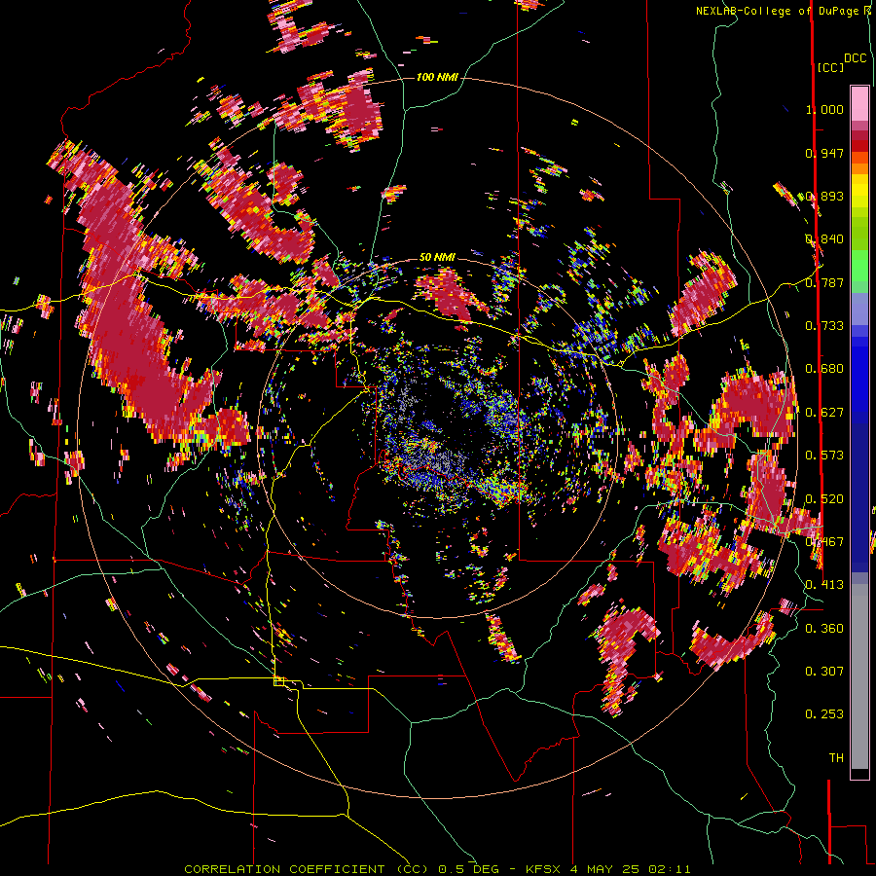Click the 100 NMI range ring label
876x876 pixels.
437,77
